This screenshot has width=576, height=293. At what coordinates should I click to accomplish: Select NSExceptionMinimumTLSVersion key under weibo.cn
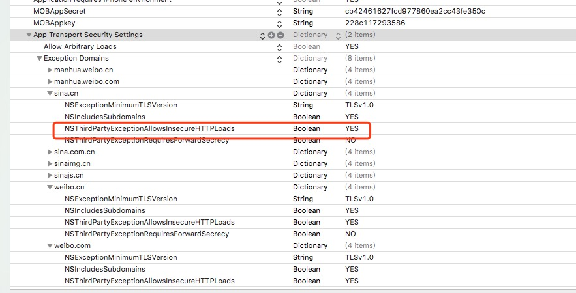click(121, 199)
